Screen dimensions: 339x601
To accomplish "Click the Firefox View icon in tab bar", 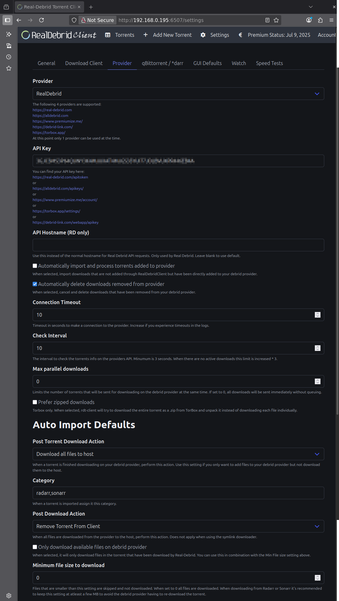I will (x=6, y=7).
